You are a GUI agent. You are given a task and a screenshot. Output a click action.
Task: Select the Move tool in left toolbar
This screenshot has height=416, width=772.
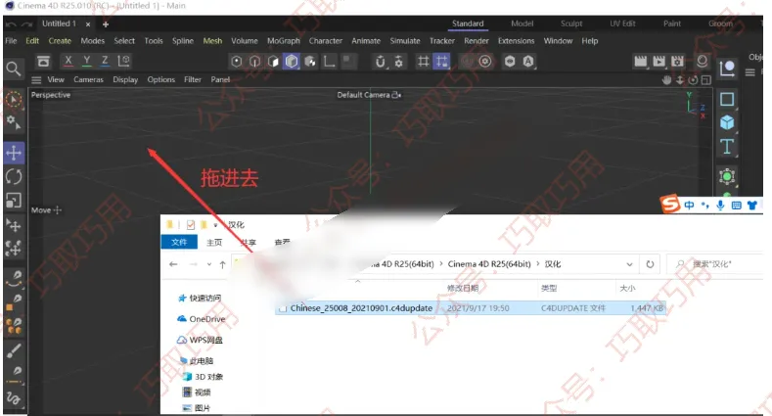click(14, 153)
